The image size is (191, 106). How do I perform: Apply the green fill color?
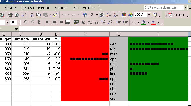tap(143, 22)
